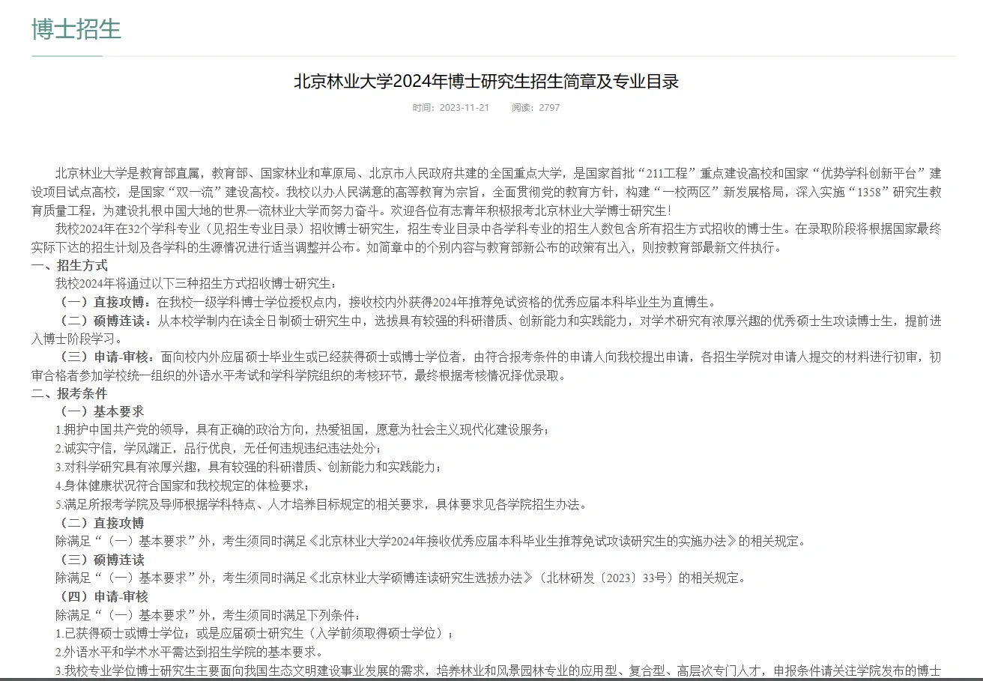Click the heading 一、招生方式
The image size is (983, 681).
tap(69, 265)
